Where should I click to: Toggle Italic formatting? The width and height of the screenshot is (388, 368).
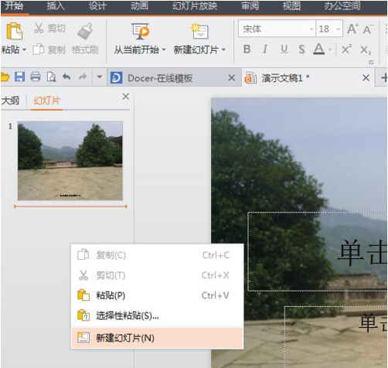click(x=264, y=49)
